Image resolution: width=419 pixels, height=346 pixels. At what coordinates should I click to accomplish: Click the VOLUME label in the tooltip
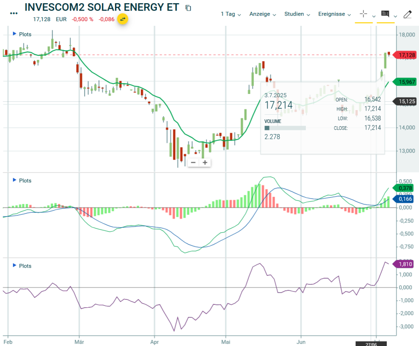[x=273, y=121]
